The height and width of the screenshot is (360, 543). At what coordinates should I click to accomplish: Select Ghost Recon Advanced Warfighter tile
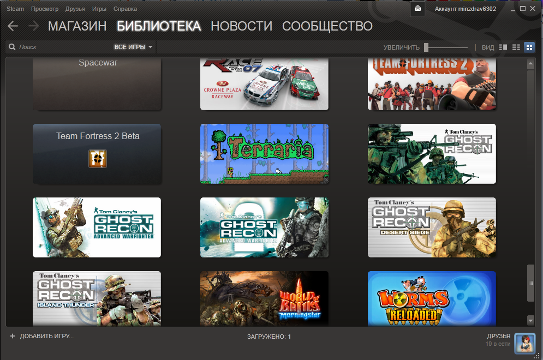click(x=97, y=227)
